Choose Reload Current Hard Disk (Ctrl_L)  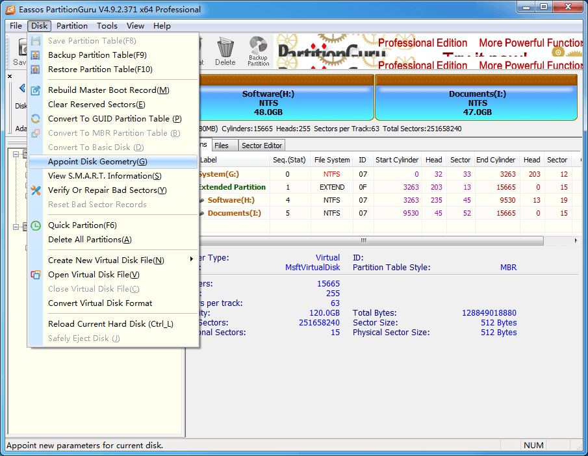113,324
